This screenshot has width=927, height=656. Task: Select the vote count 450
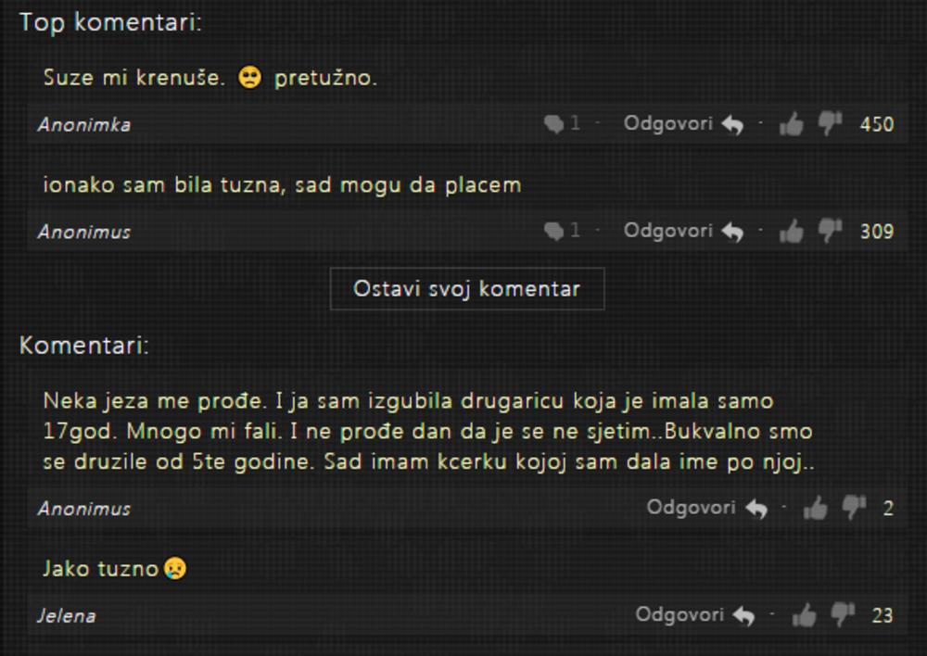coord(877,124)
